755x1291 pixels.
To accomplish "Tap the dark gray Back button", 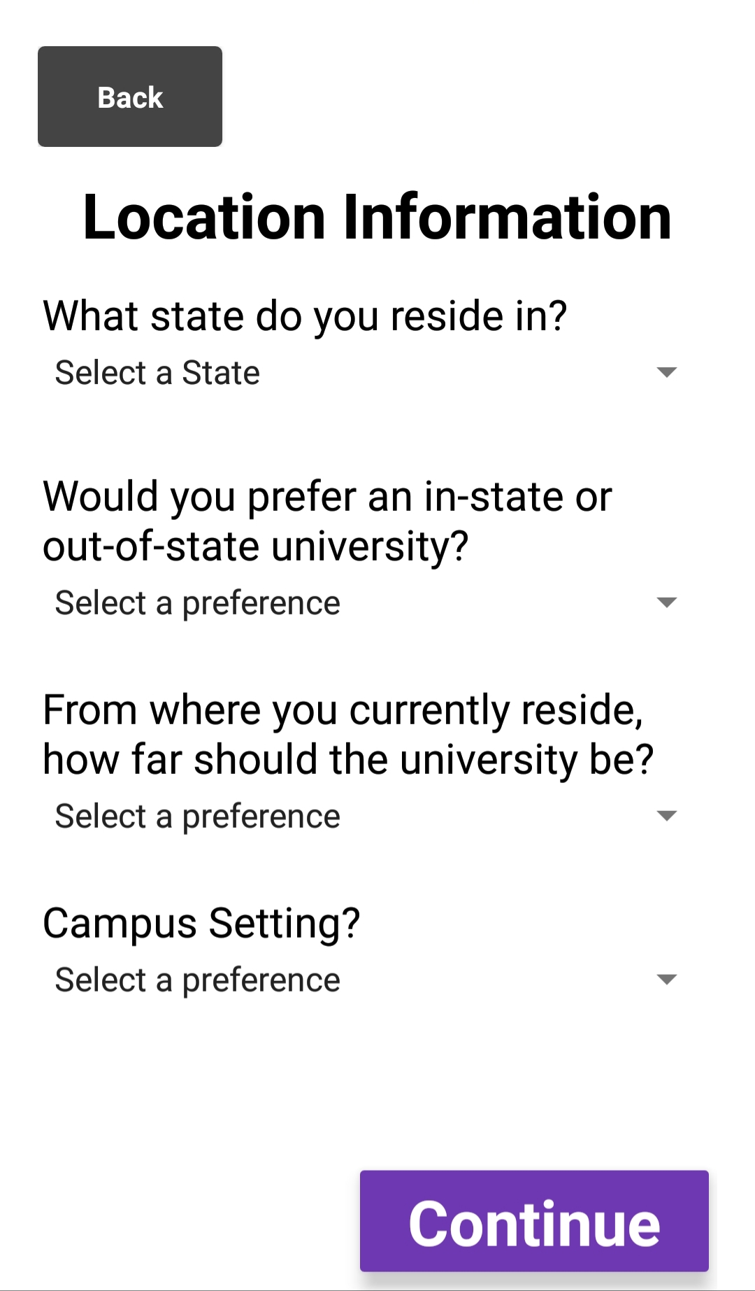I will [x=130, y=97].
